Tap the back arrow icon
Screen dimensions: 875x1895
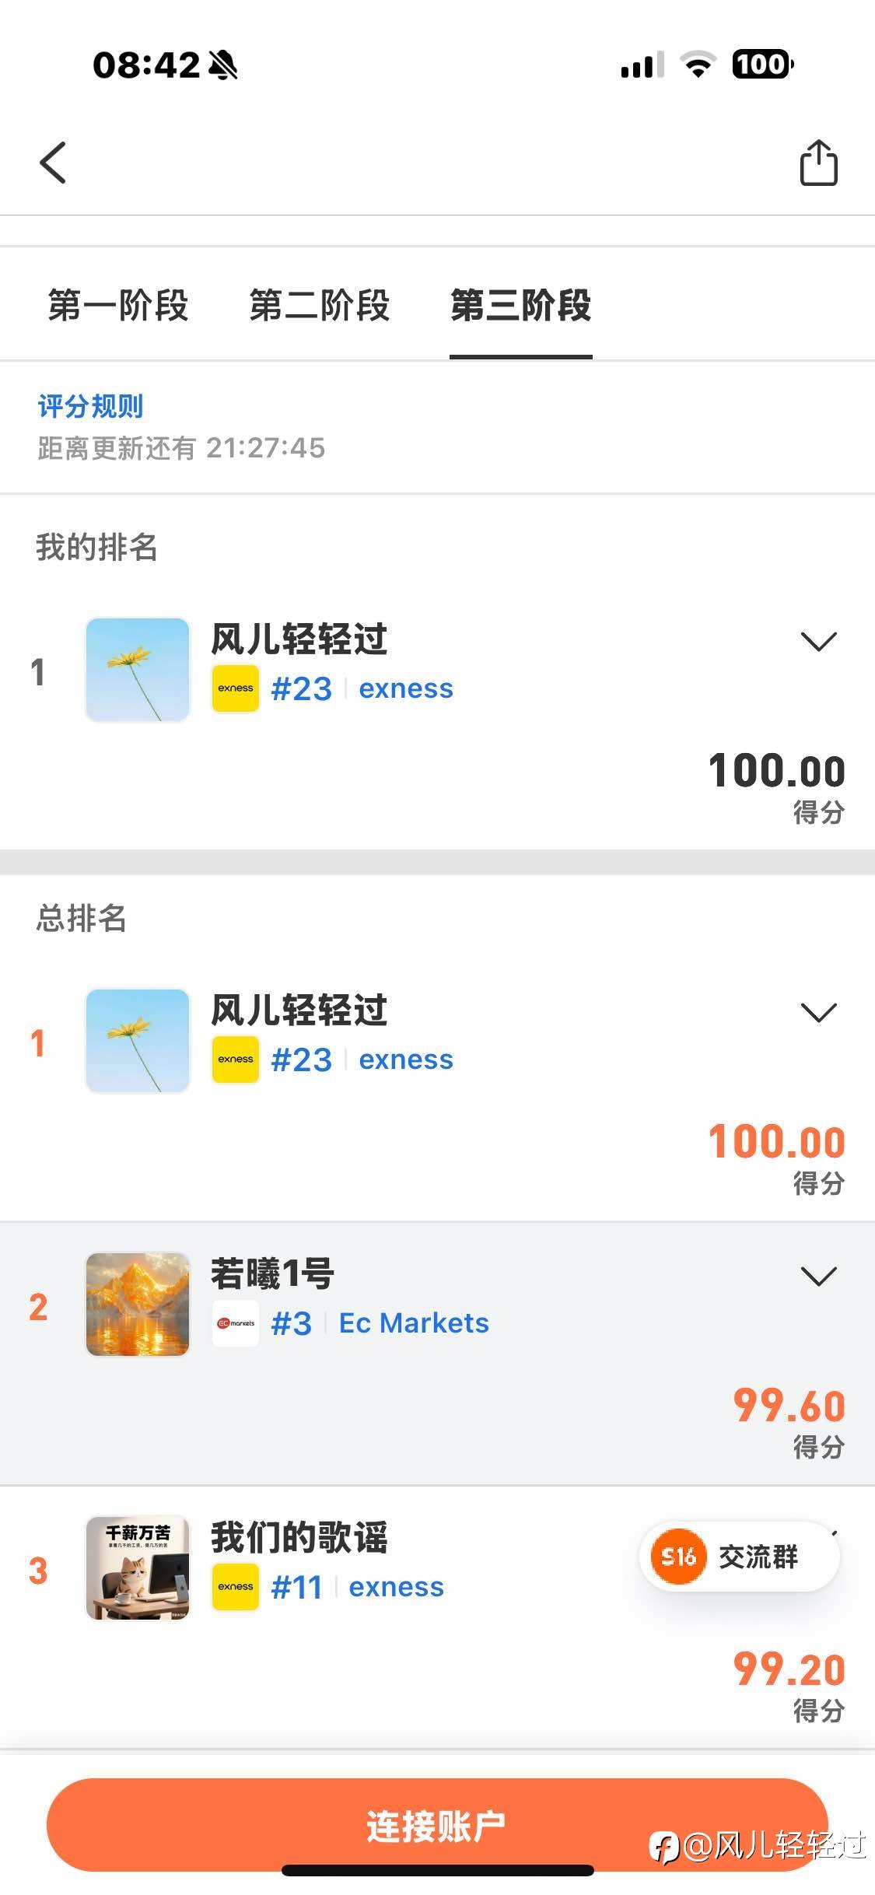pyautogui.click(x=53, y=163)
